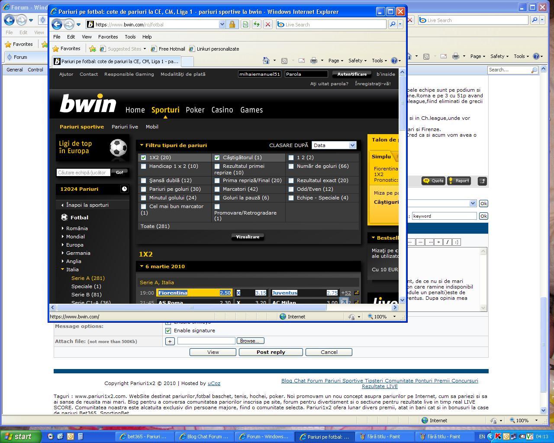
Task: Expand Germania league list
Action: pyautogui.click(x=63, y=253)
